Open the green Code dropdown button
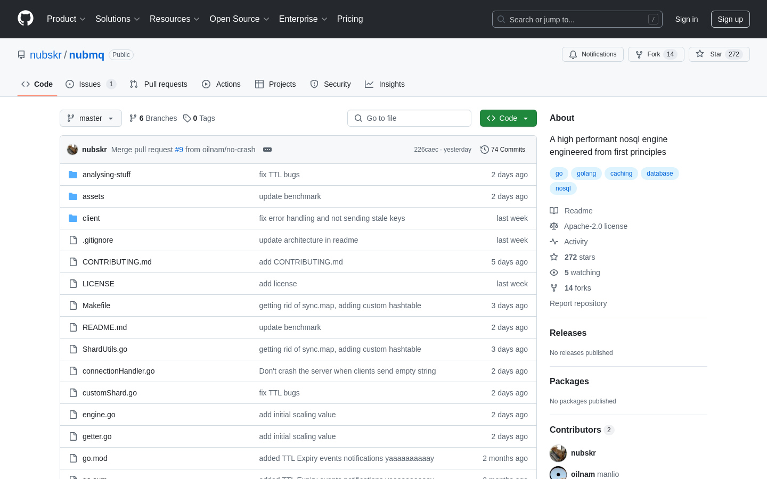Image resolution: width=767 pixels, height=479 pixels. point(508,118)
